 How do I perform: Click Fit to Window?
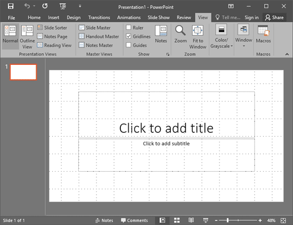198,37
